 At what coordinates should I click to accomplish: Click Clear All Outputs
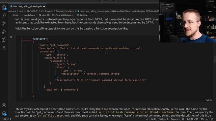(62, 15)
